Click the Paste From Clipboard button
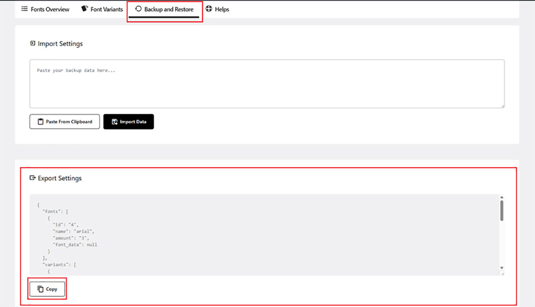 click(65, 122)
